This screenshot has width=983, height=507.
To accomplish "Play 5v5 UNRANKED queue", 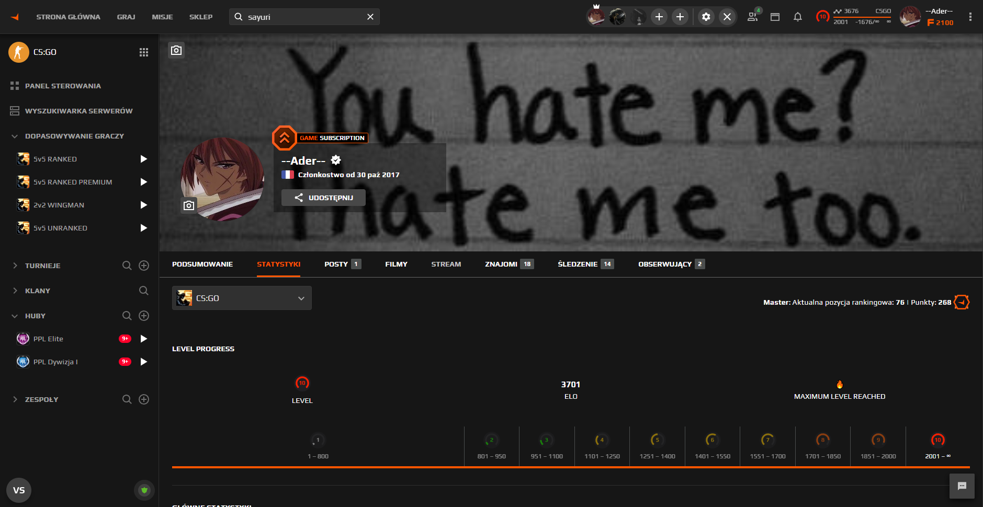I will (144, 228).
